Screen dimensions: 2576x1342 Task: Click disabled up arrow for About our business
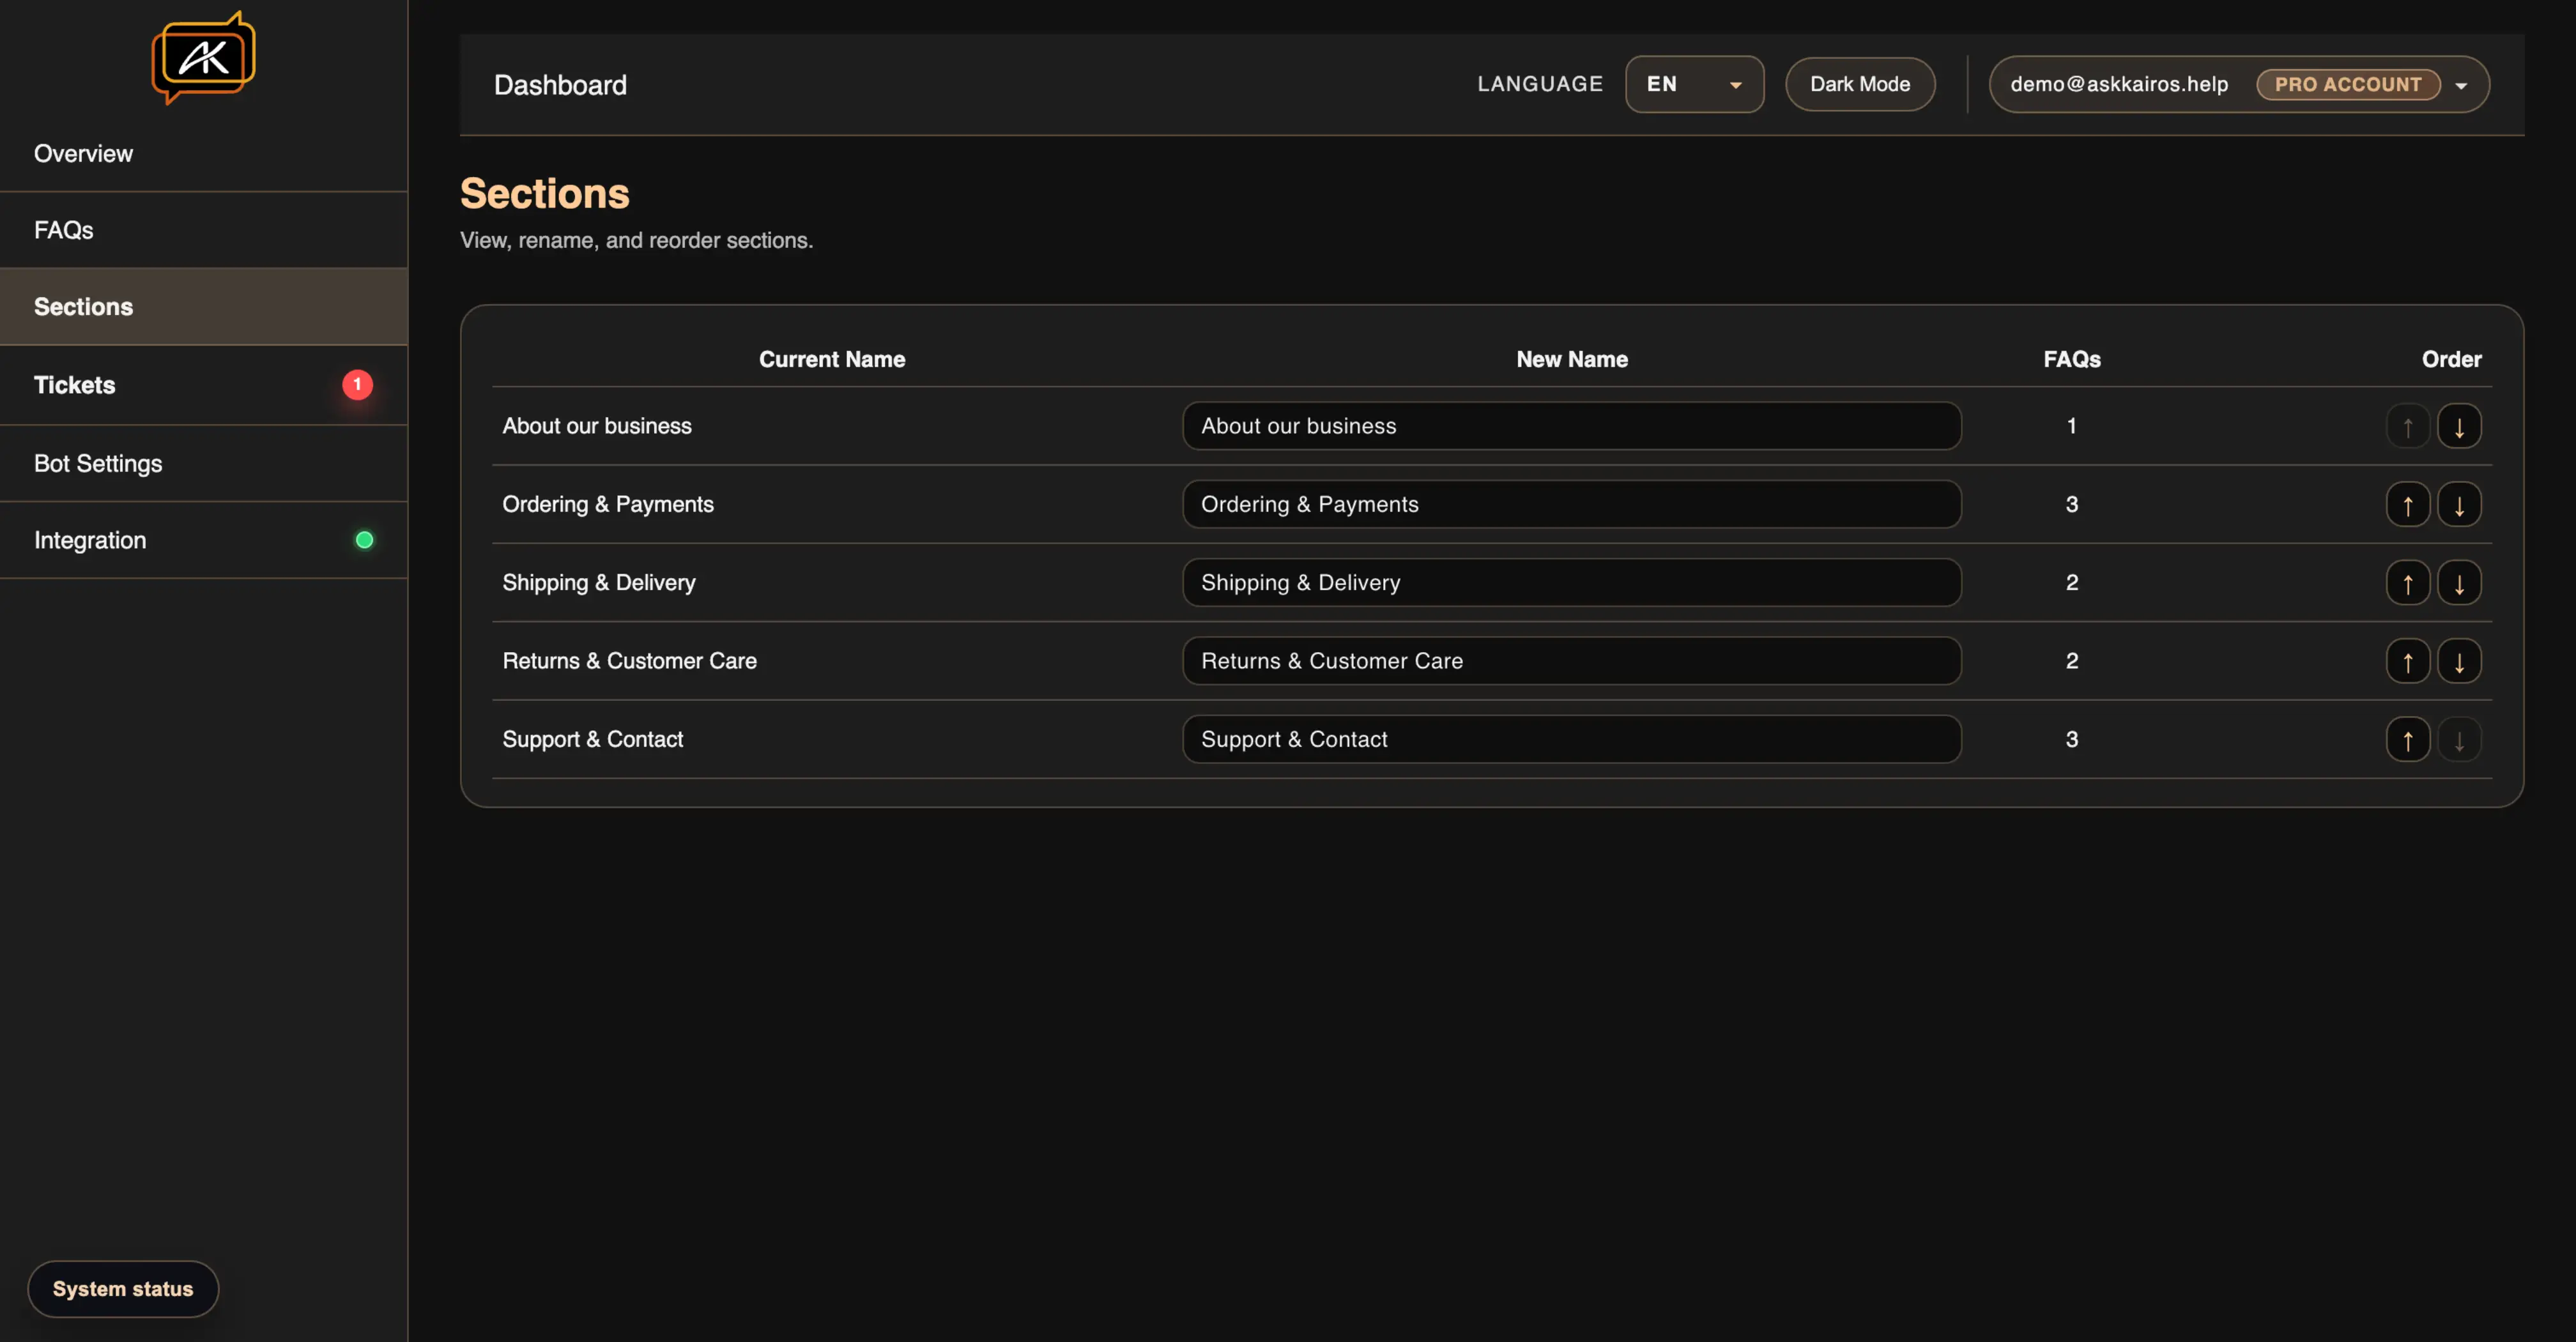point(2407,426)
